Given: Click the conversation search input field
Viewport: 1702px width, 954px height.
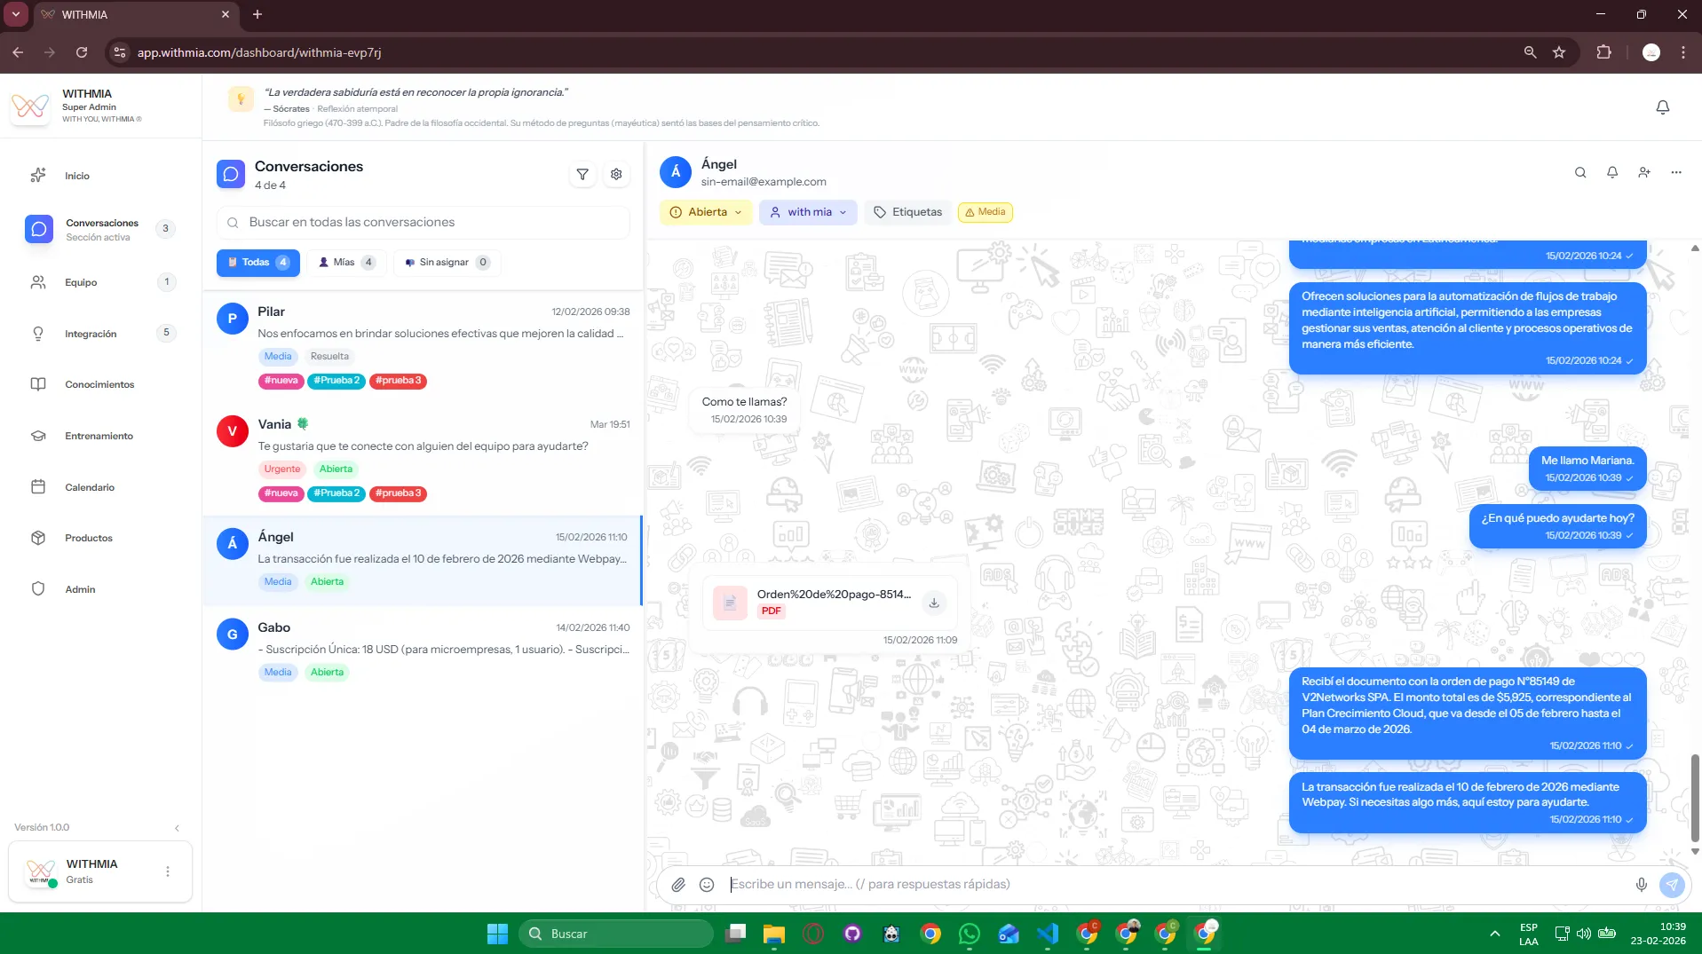Looking at the screenshot, I should click(424, 223).
